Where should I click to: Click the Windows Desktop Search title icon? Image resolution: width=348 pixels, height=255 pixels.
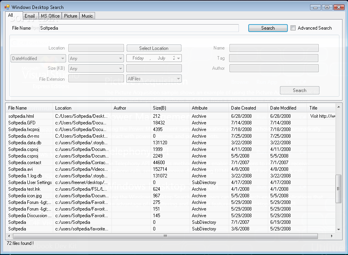click(x=7, y=7)
